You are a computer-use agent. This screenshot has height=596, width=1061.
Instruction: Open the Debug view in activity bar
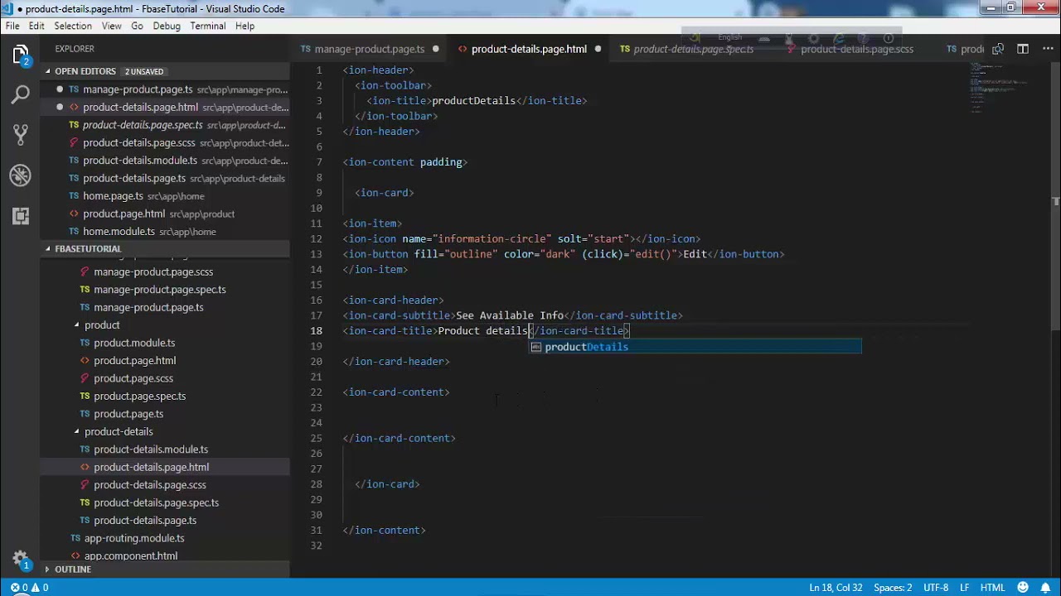tap(20, 175)
